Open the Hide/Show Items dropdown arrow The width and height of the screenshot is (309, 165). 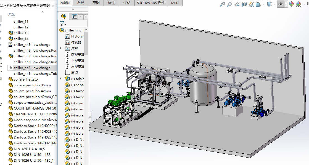pos(286,4)
